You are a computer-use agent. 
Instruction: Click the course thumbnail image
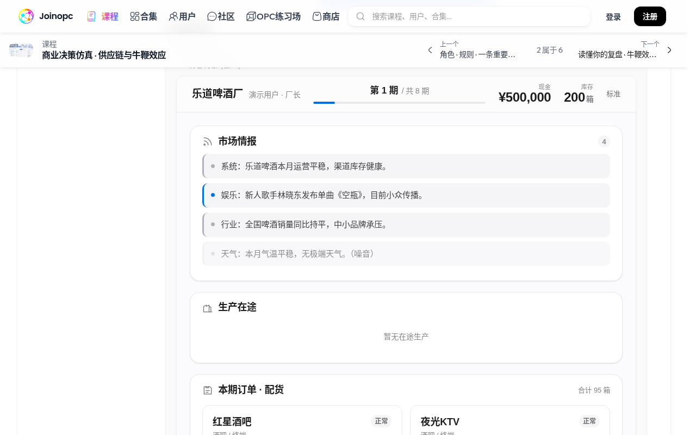coord(21,50)
